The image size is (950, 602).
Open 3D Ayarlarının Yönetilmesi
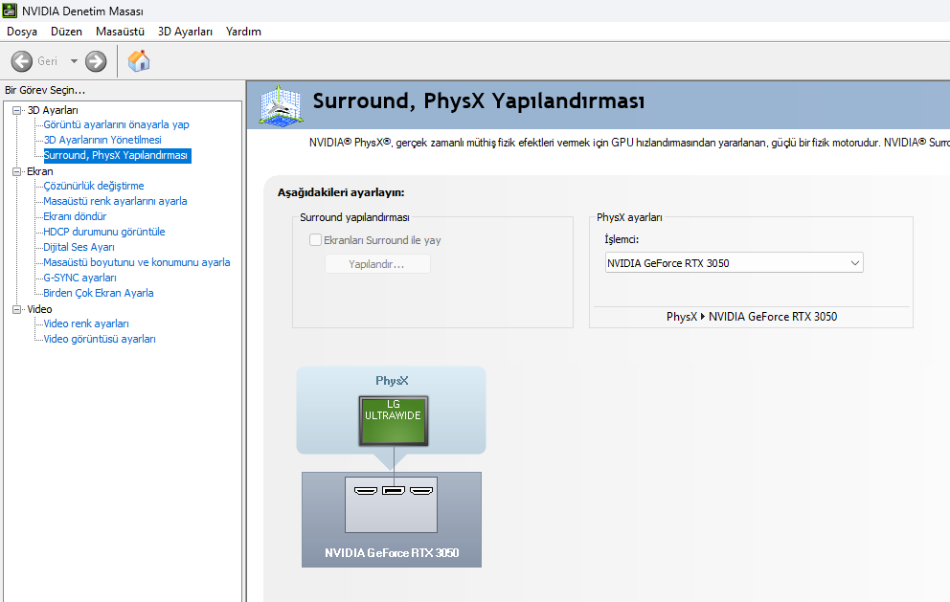pos(102,140)
